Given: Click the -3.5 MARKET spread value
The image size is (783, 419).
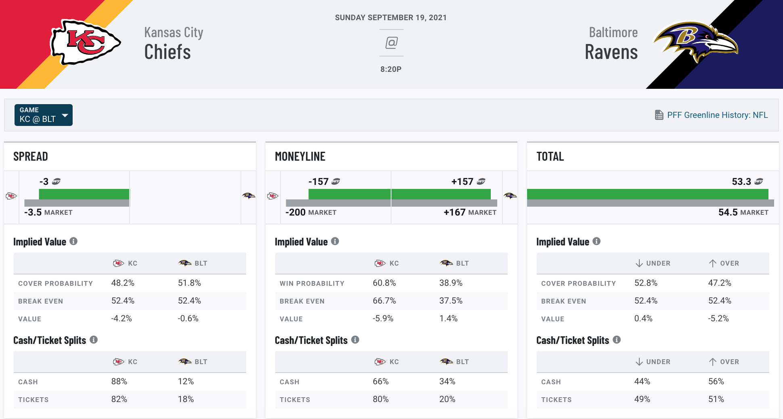Looking at the screenshot, I should click(48, 212).
